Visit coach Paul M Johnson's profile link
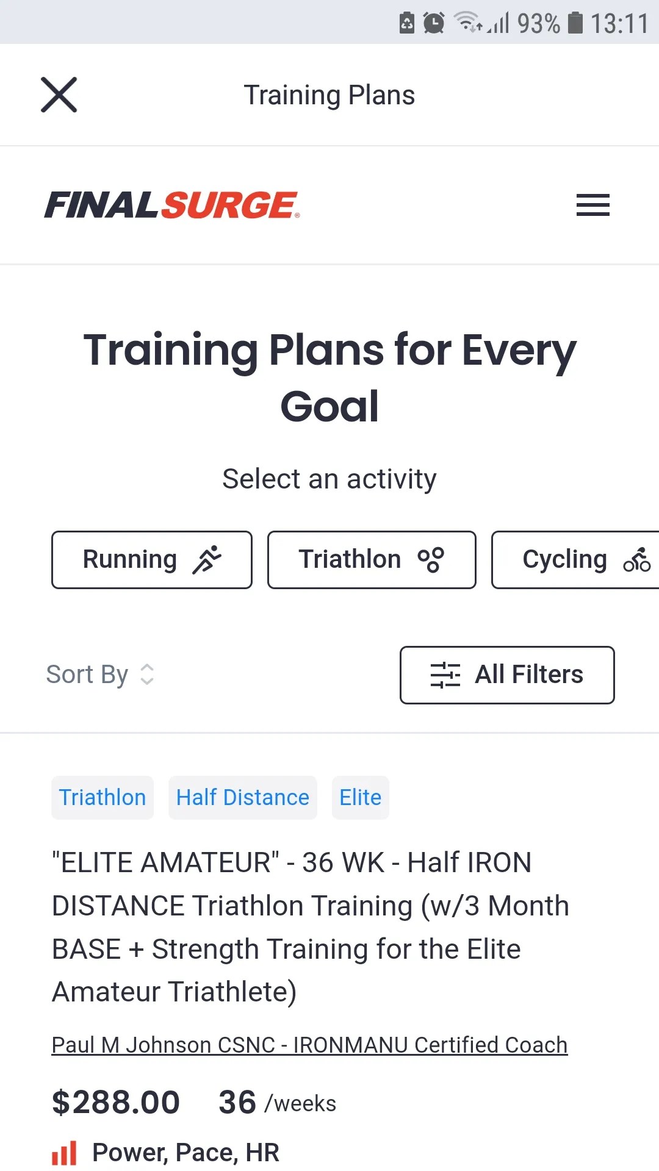The height and width of the screenshot is (1171, 659). (x=309, y=1044)
